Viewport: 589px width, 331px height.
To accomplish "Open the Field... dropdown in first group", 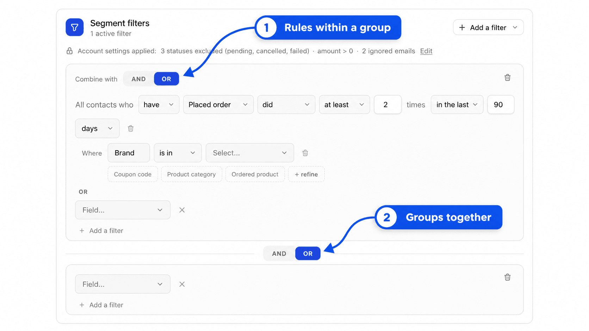I will [x=123, y=210].
